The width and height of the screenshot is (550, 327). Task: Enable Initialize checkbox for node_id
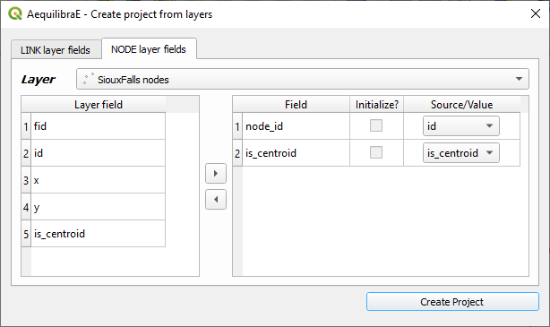tap(376, 125)
